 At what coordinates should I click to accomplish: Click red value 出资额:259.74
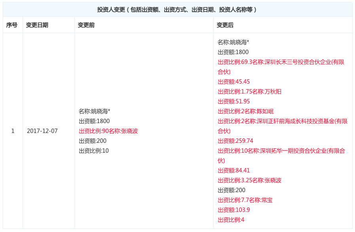(x=235, y=141)
